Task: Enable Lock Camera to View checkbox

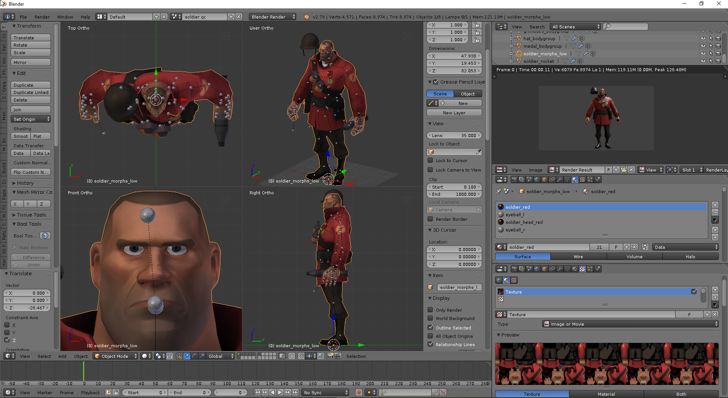Action: click(x=430, y=170)
